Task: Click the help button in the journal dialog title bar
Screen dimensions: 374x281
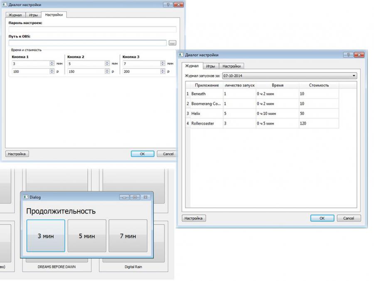Action: click(348, 55)
